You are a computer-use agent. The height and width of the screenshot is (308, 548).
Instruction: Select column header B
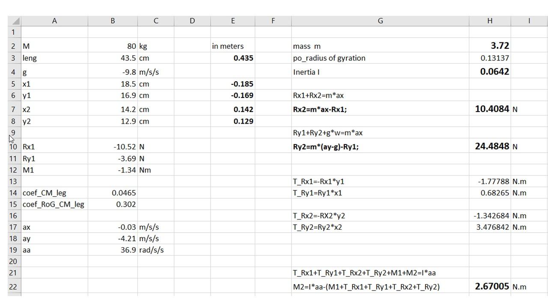pyautogui.click(x=113, y=20)
